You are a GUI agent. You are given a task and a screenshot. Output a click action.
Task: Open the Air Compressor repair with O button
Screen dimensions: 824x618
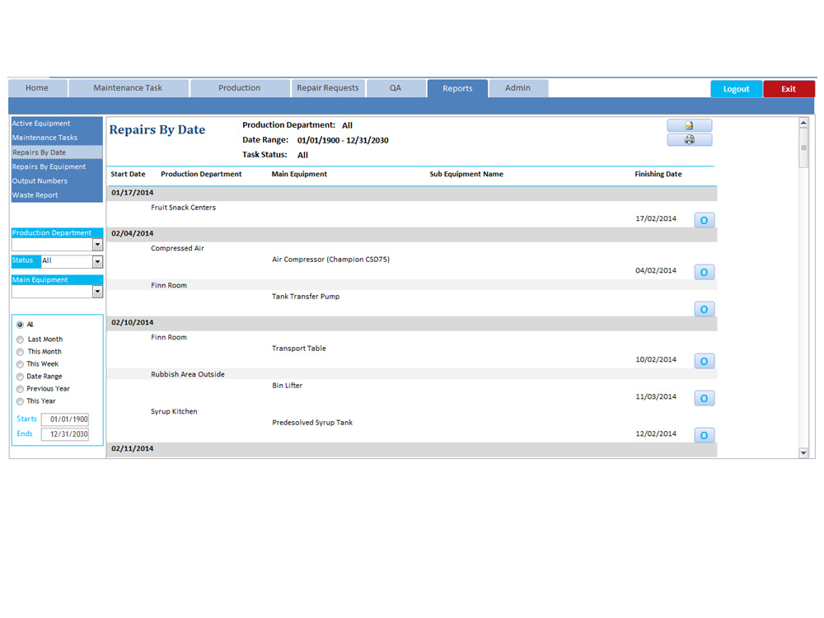tap(704, 272)
